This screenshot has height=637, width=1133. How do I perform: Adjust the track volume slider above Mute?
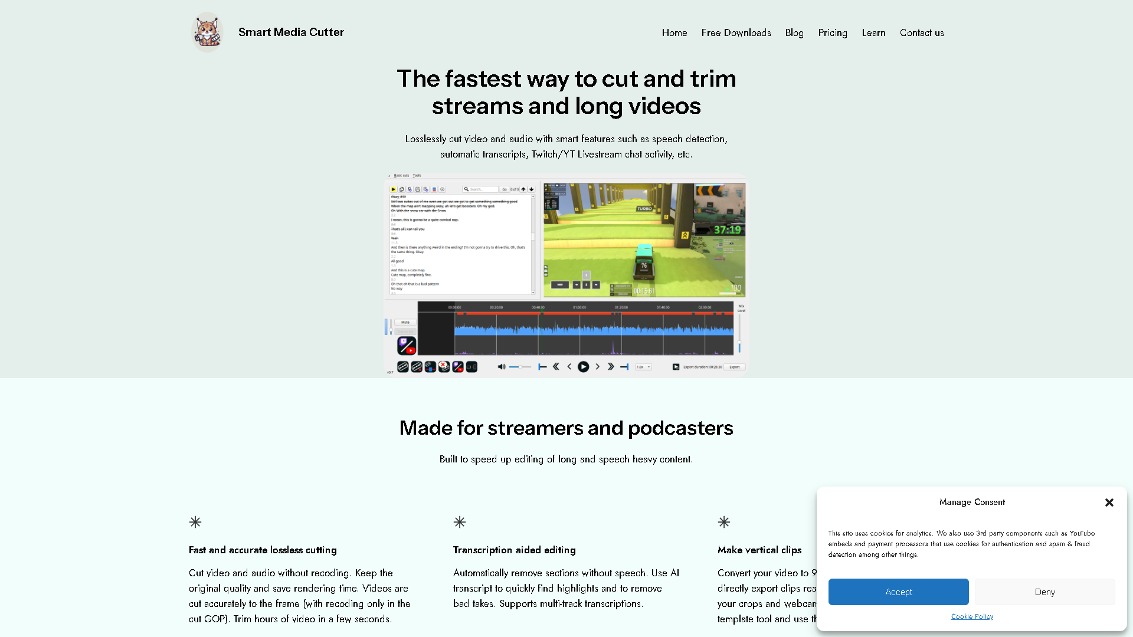[x=391, y=327]
